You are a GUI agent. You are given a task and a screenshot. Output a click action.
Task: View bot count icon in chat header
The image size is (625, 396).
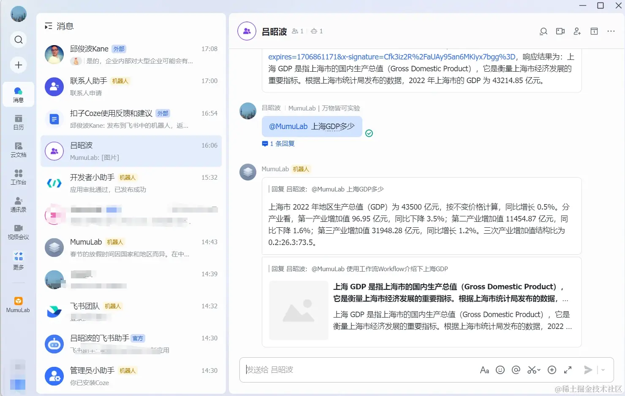click(317, 31)
